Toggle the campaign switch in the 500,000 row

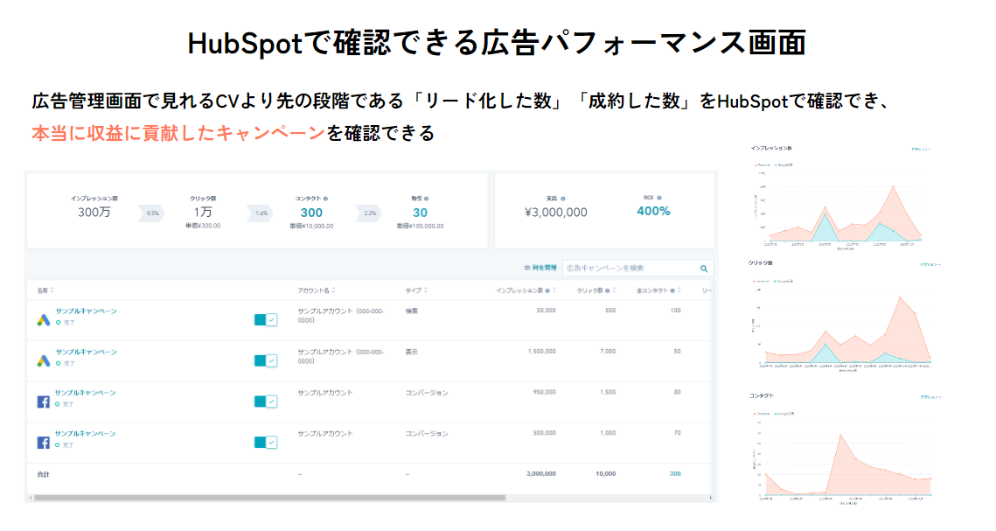[x=266, y=442]
